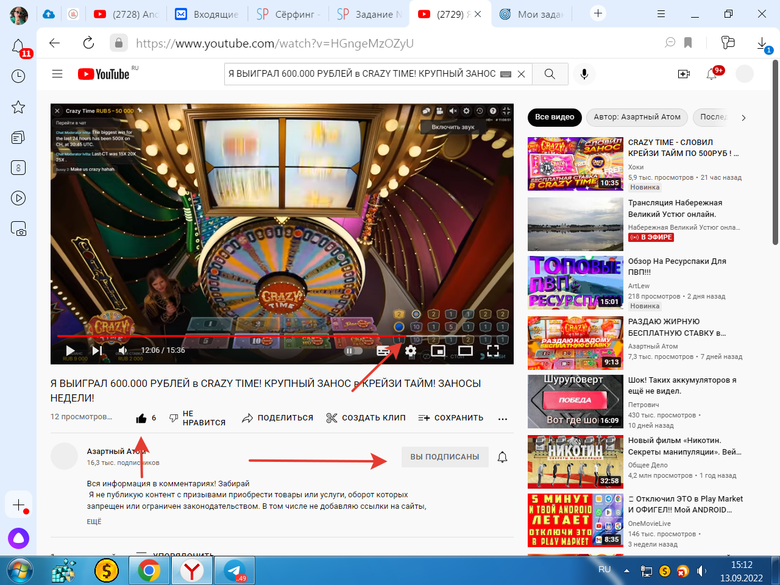This screenshot has height=585, width=780.
Task: Switch to 'Сёрфинг' browser tab
Action: (288, 14)
